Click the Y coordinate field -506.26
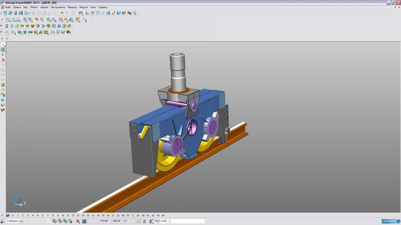Image resolution: width=401 pixels, height=225 pixels. point(117,221)
